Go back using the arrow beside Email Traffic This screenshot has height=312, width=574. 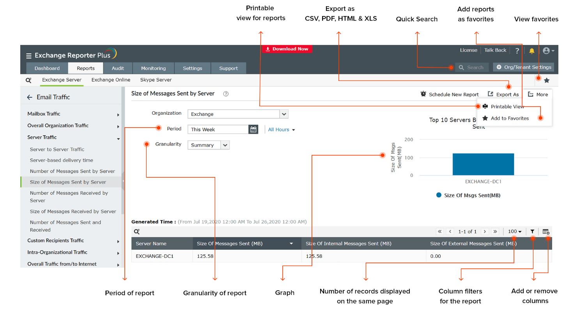point(30,97)
